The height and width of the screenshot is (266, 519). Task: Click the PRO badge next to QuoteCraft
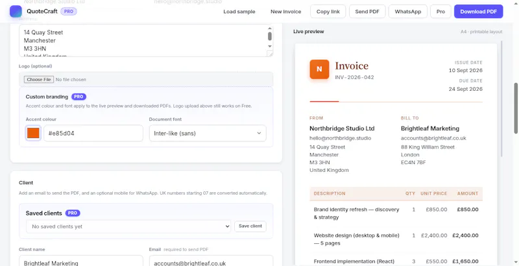point(69,12)
